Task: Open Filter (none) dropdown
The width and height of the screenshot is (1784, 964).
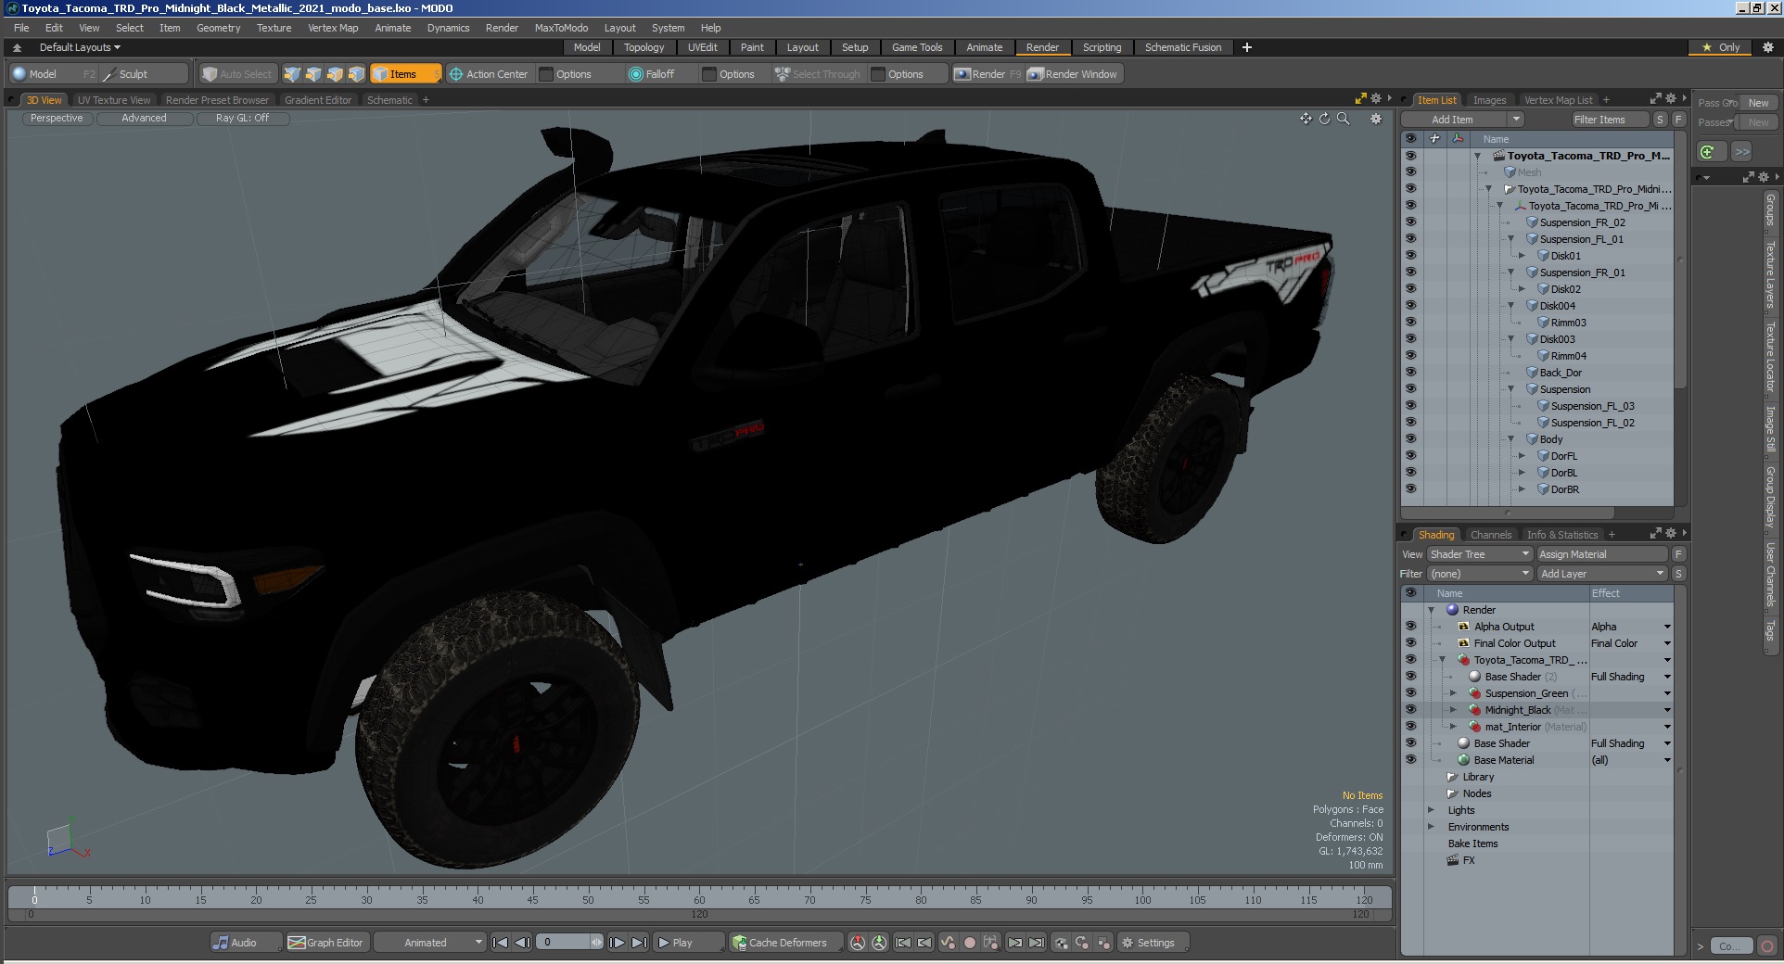Action: [1479, 574]
